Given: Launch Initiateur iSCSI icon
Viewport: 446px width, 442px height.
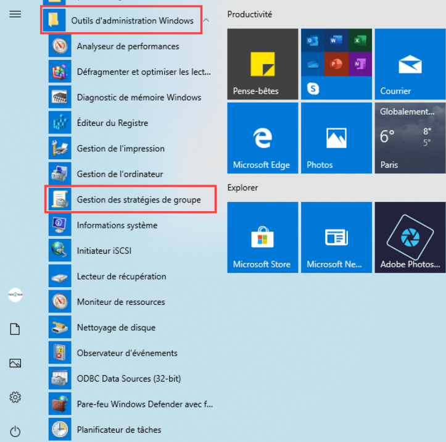Looking at the screenshot, I should tap(60, 251).
